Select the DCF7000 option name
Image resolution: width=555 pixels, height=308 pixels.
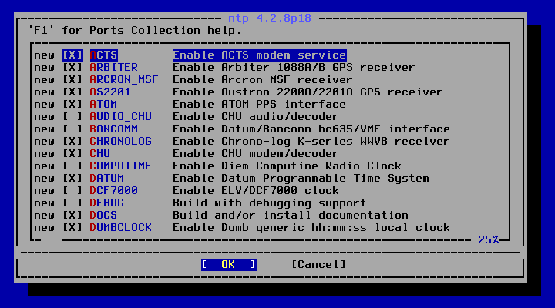pos(114,191)
